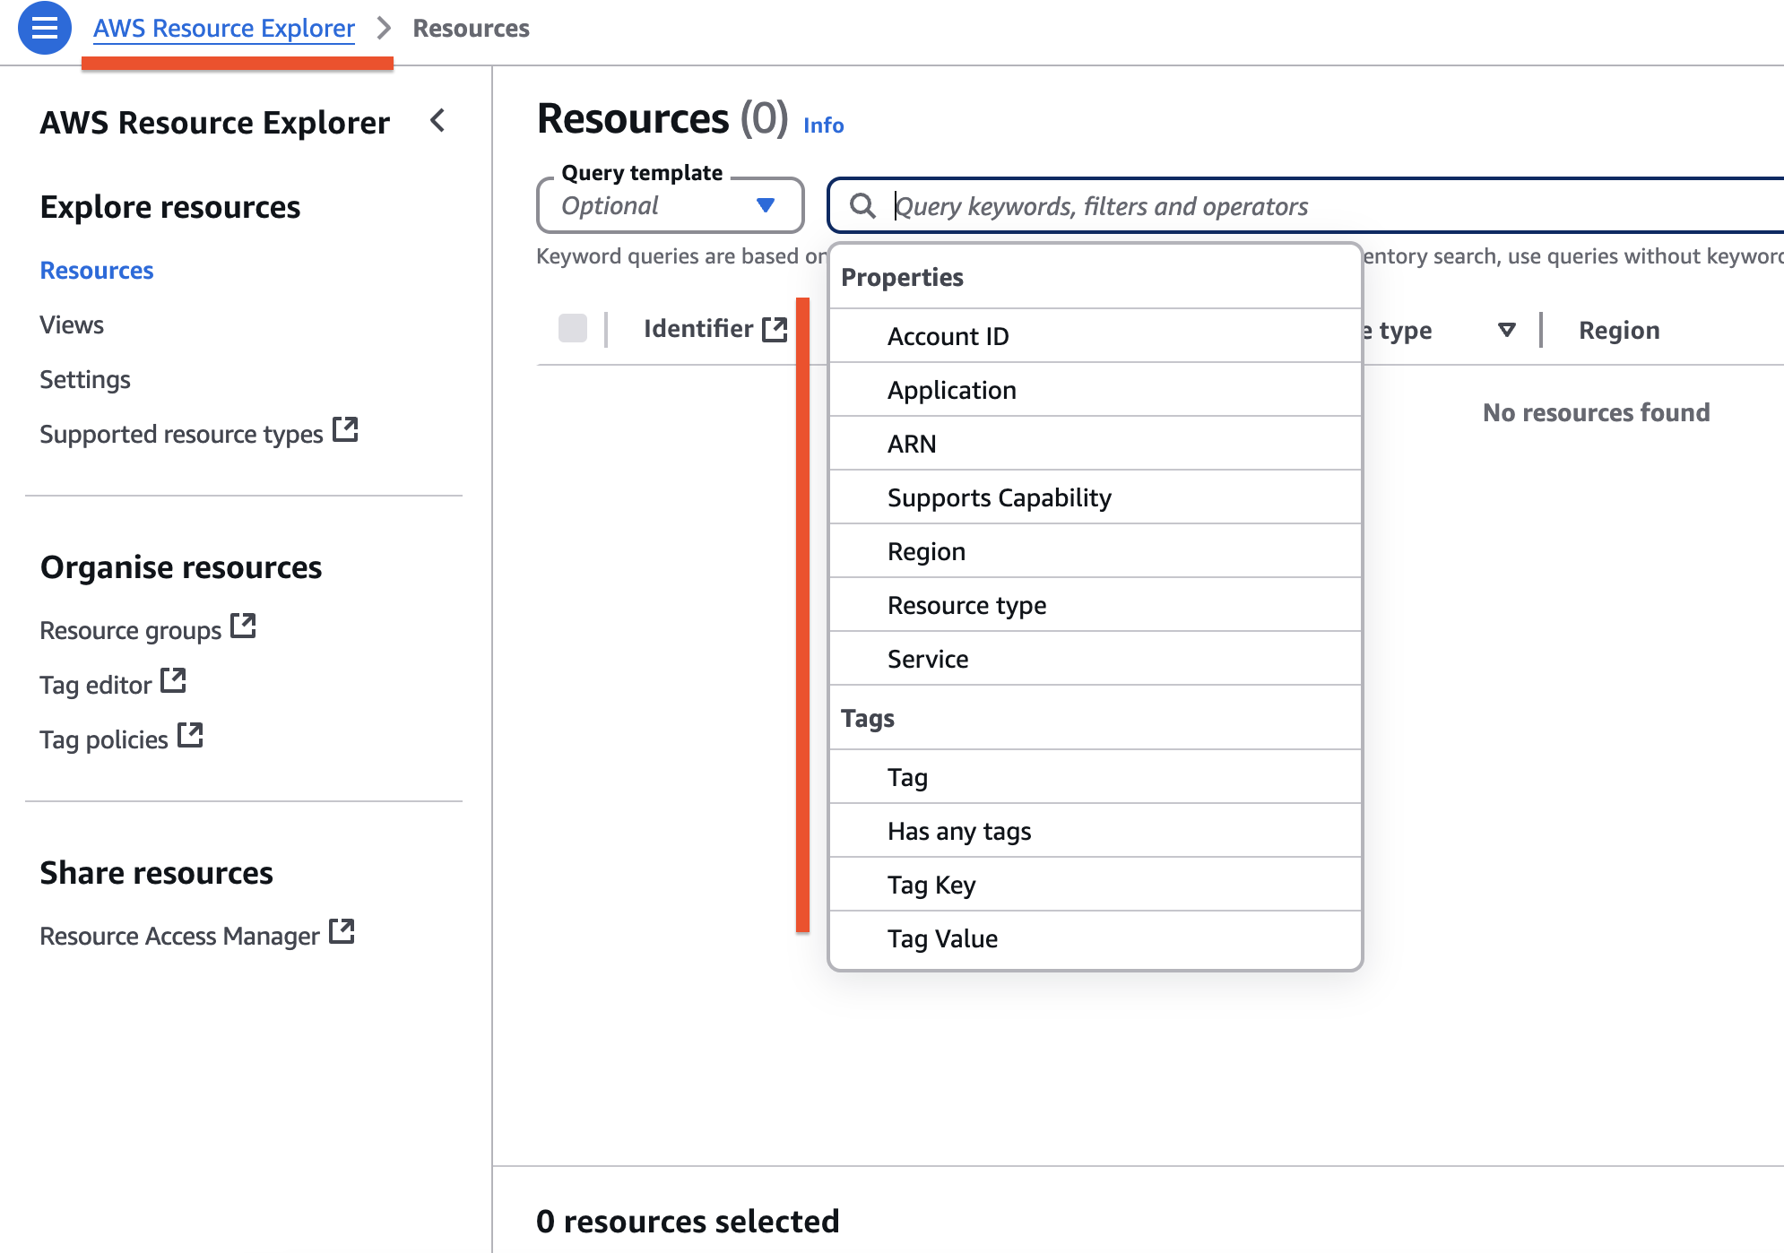
Task: Click external link icon for Resource groups
Action: pyautogui.click(x=243, y=626)
